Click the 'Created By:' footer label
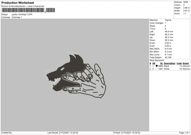The height and width of the screenshot is (135, 191). point(7,133)
